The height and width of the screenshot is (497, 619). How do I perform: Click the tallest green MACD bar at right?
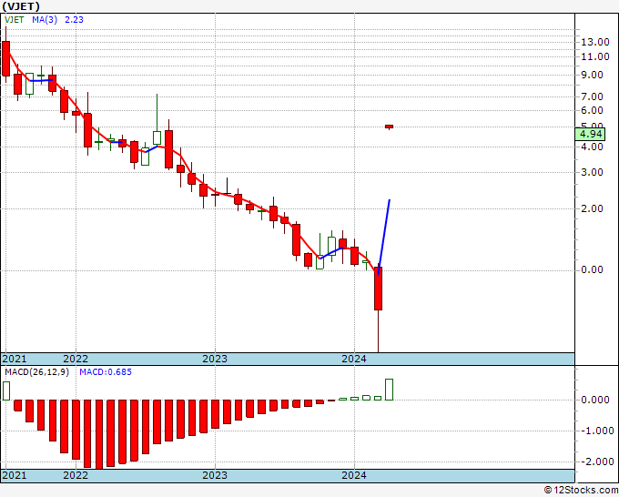tap(390, 390)
